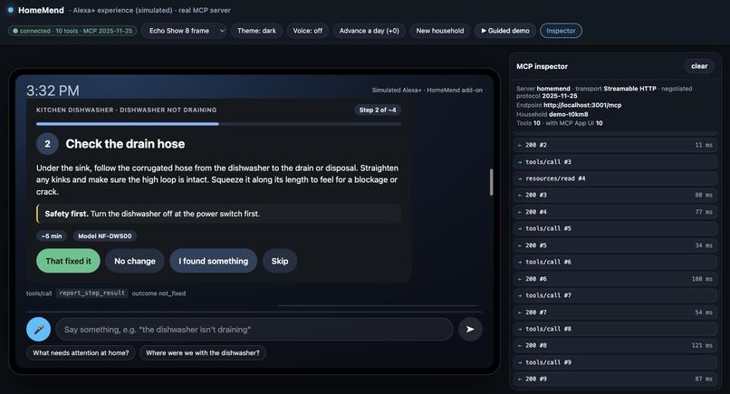The image size is (730, 394).
Task: Click Advance a day (+0)
Action: [x=370, y=31]
